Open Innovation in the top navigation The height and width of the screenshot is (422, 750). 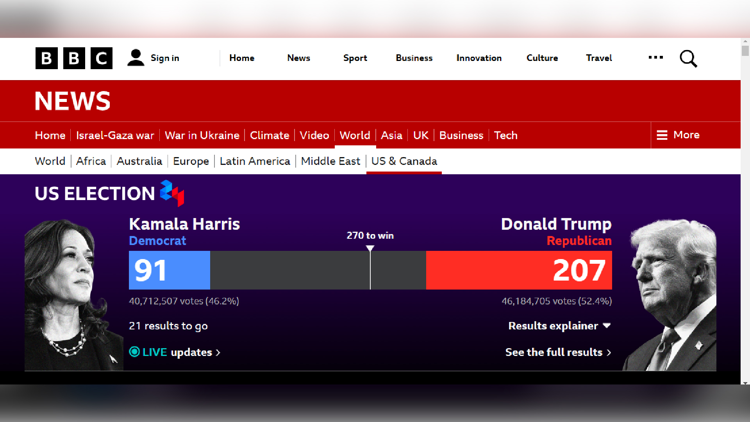pos(479,58)
